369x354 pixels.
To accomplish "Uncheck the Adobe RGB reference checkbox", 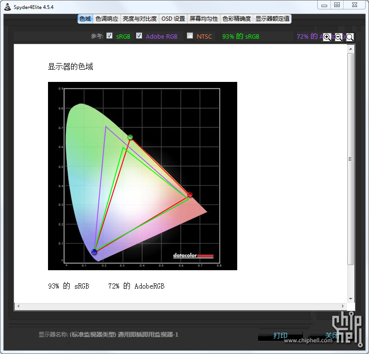I will point(139,36).
